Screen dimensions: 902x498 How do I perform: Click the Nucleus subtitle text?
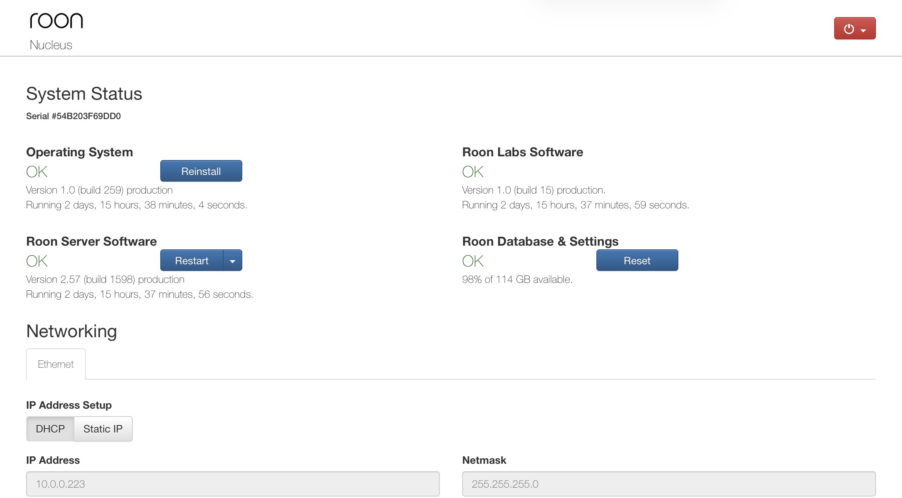click(51, 45)
